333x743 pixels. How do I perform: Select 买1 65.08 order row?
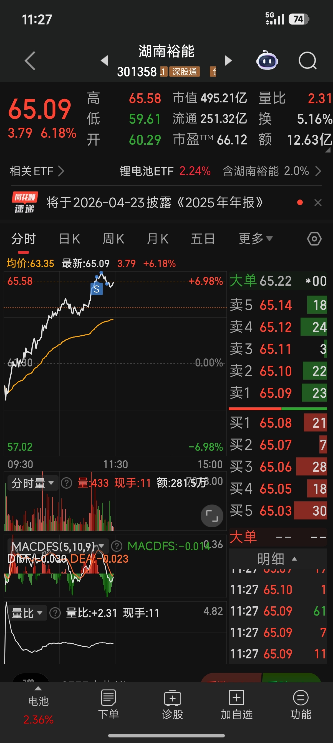click(x=278, y=423)
